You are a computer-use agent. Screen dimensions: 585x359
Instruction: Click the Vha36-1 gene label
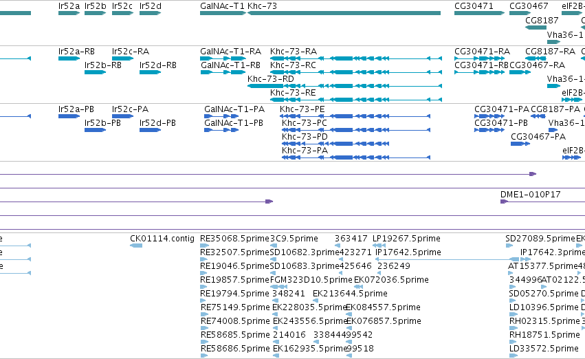(x=565, y=34)
